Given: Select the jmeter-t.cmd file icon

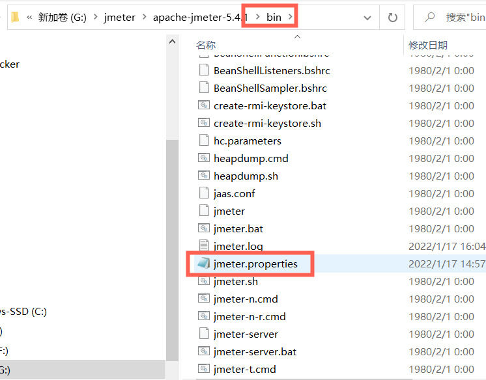Looking at the screenshot, I should click(204, 368).
